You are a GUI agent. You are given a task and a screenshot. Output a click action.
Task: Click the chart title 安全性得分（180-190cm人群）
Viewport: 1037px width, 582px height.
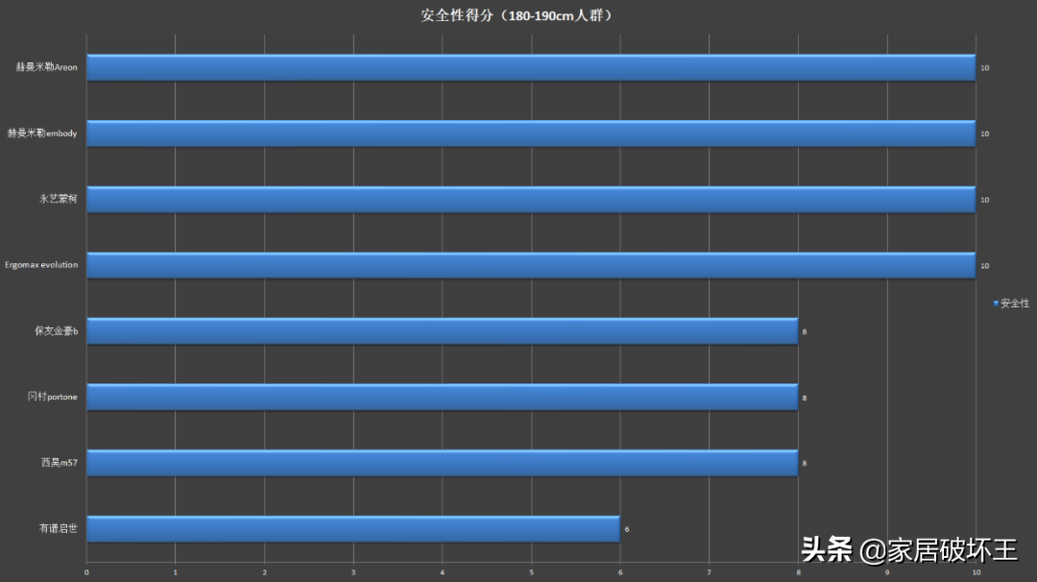[518, 15]
